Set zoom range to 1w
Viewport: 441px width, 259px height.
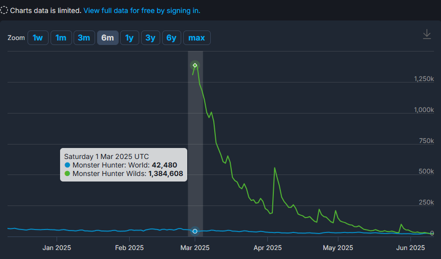pos(38,38)
